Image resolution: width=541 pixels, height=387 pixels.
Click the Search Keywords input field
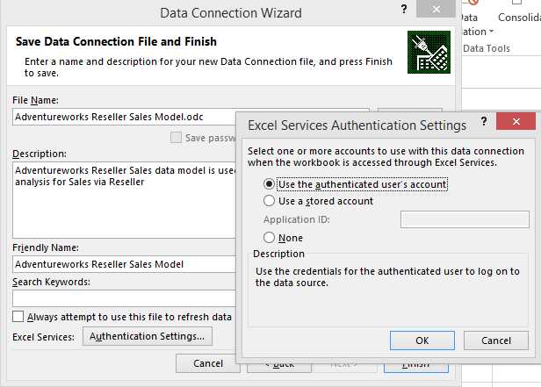(x=125, y=298)
